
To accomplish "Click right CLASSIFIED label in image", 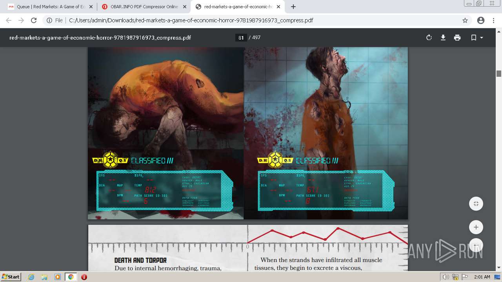I will tap(317, 160).
